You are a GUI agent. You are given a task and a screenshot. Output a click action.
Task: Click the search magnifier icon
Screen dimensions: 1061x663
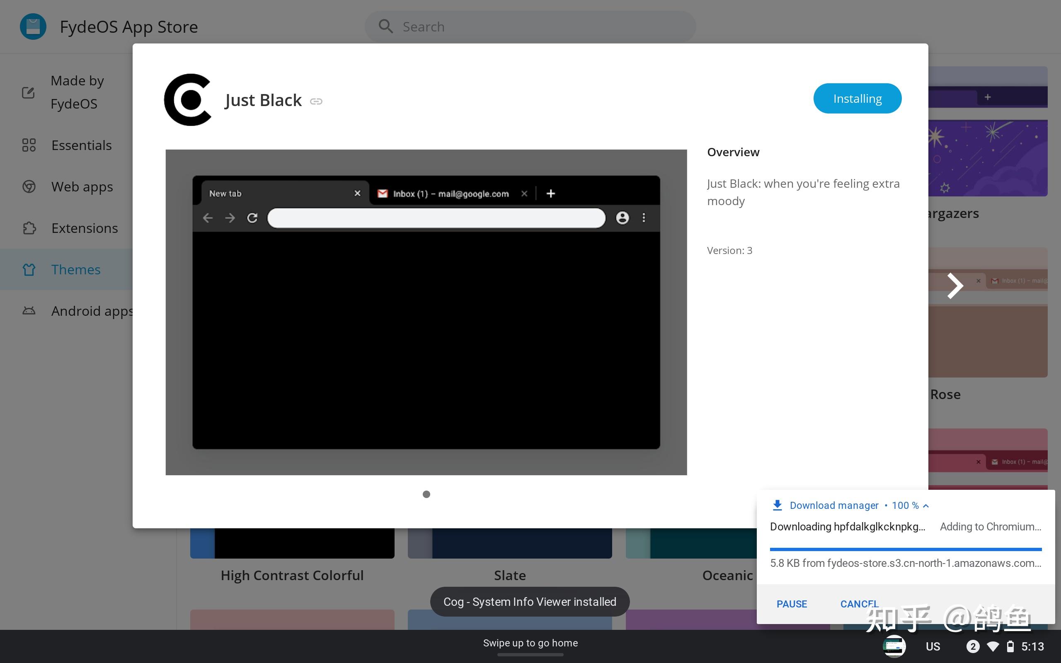coord(385,26)
